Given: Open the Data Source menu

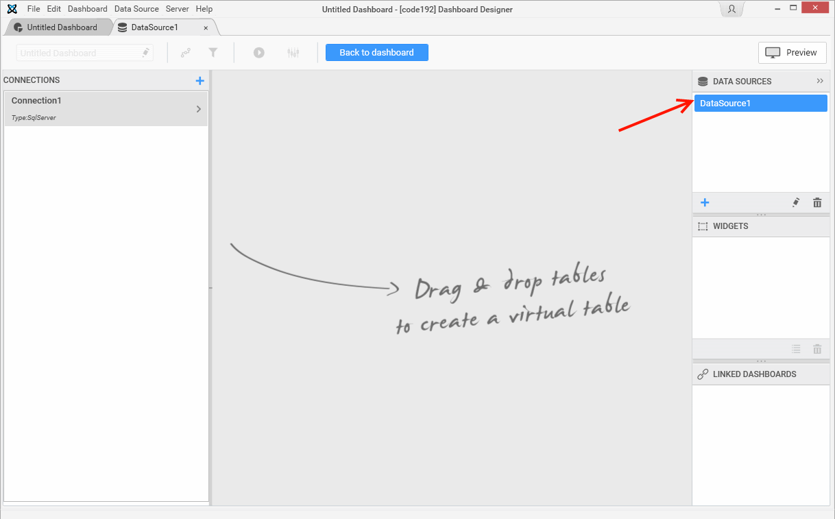Looking at the screenshot, I should click(136, 9).
